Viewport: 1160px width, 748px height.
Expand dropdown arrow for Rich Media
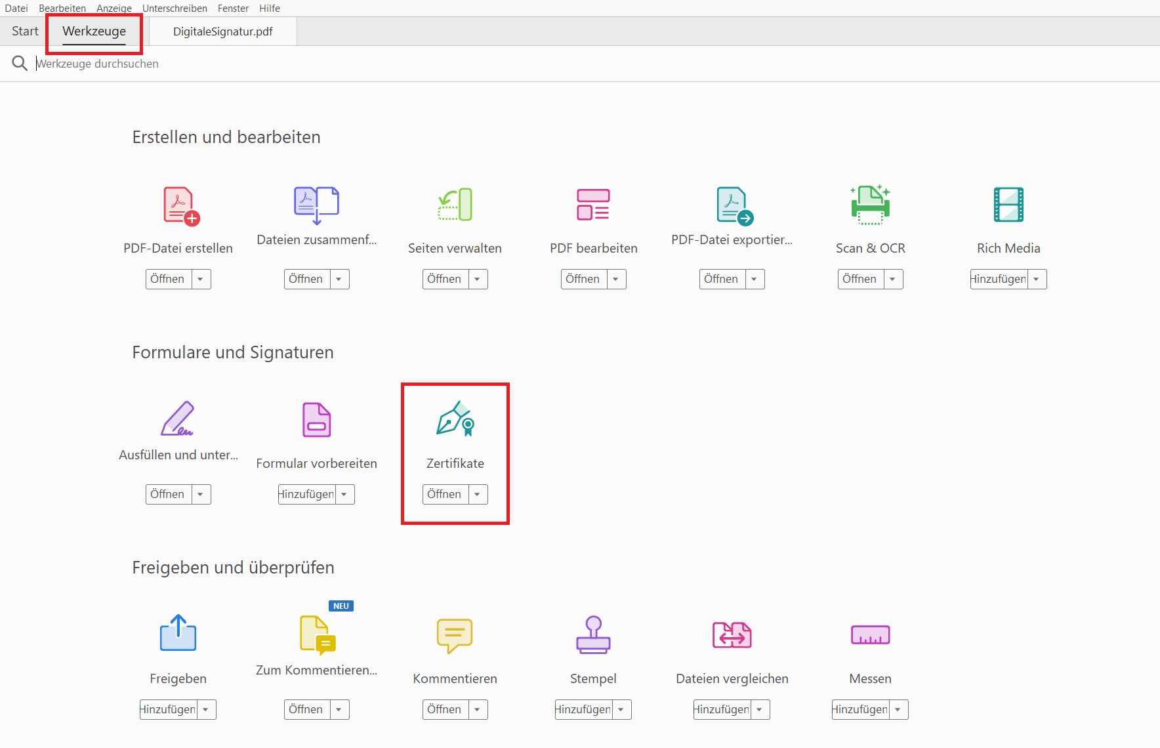coord(1037,279)
